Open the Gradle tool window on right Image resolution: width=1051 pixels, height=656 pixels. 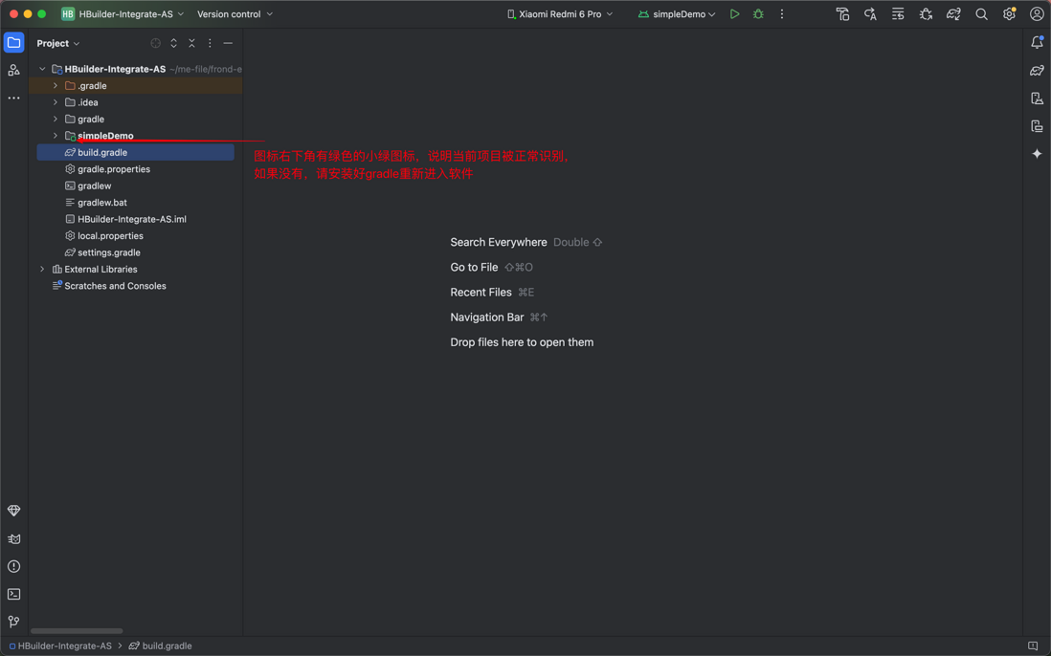[1037, 71]
